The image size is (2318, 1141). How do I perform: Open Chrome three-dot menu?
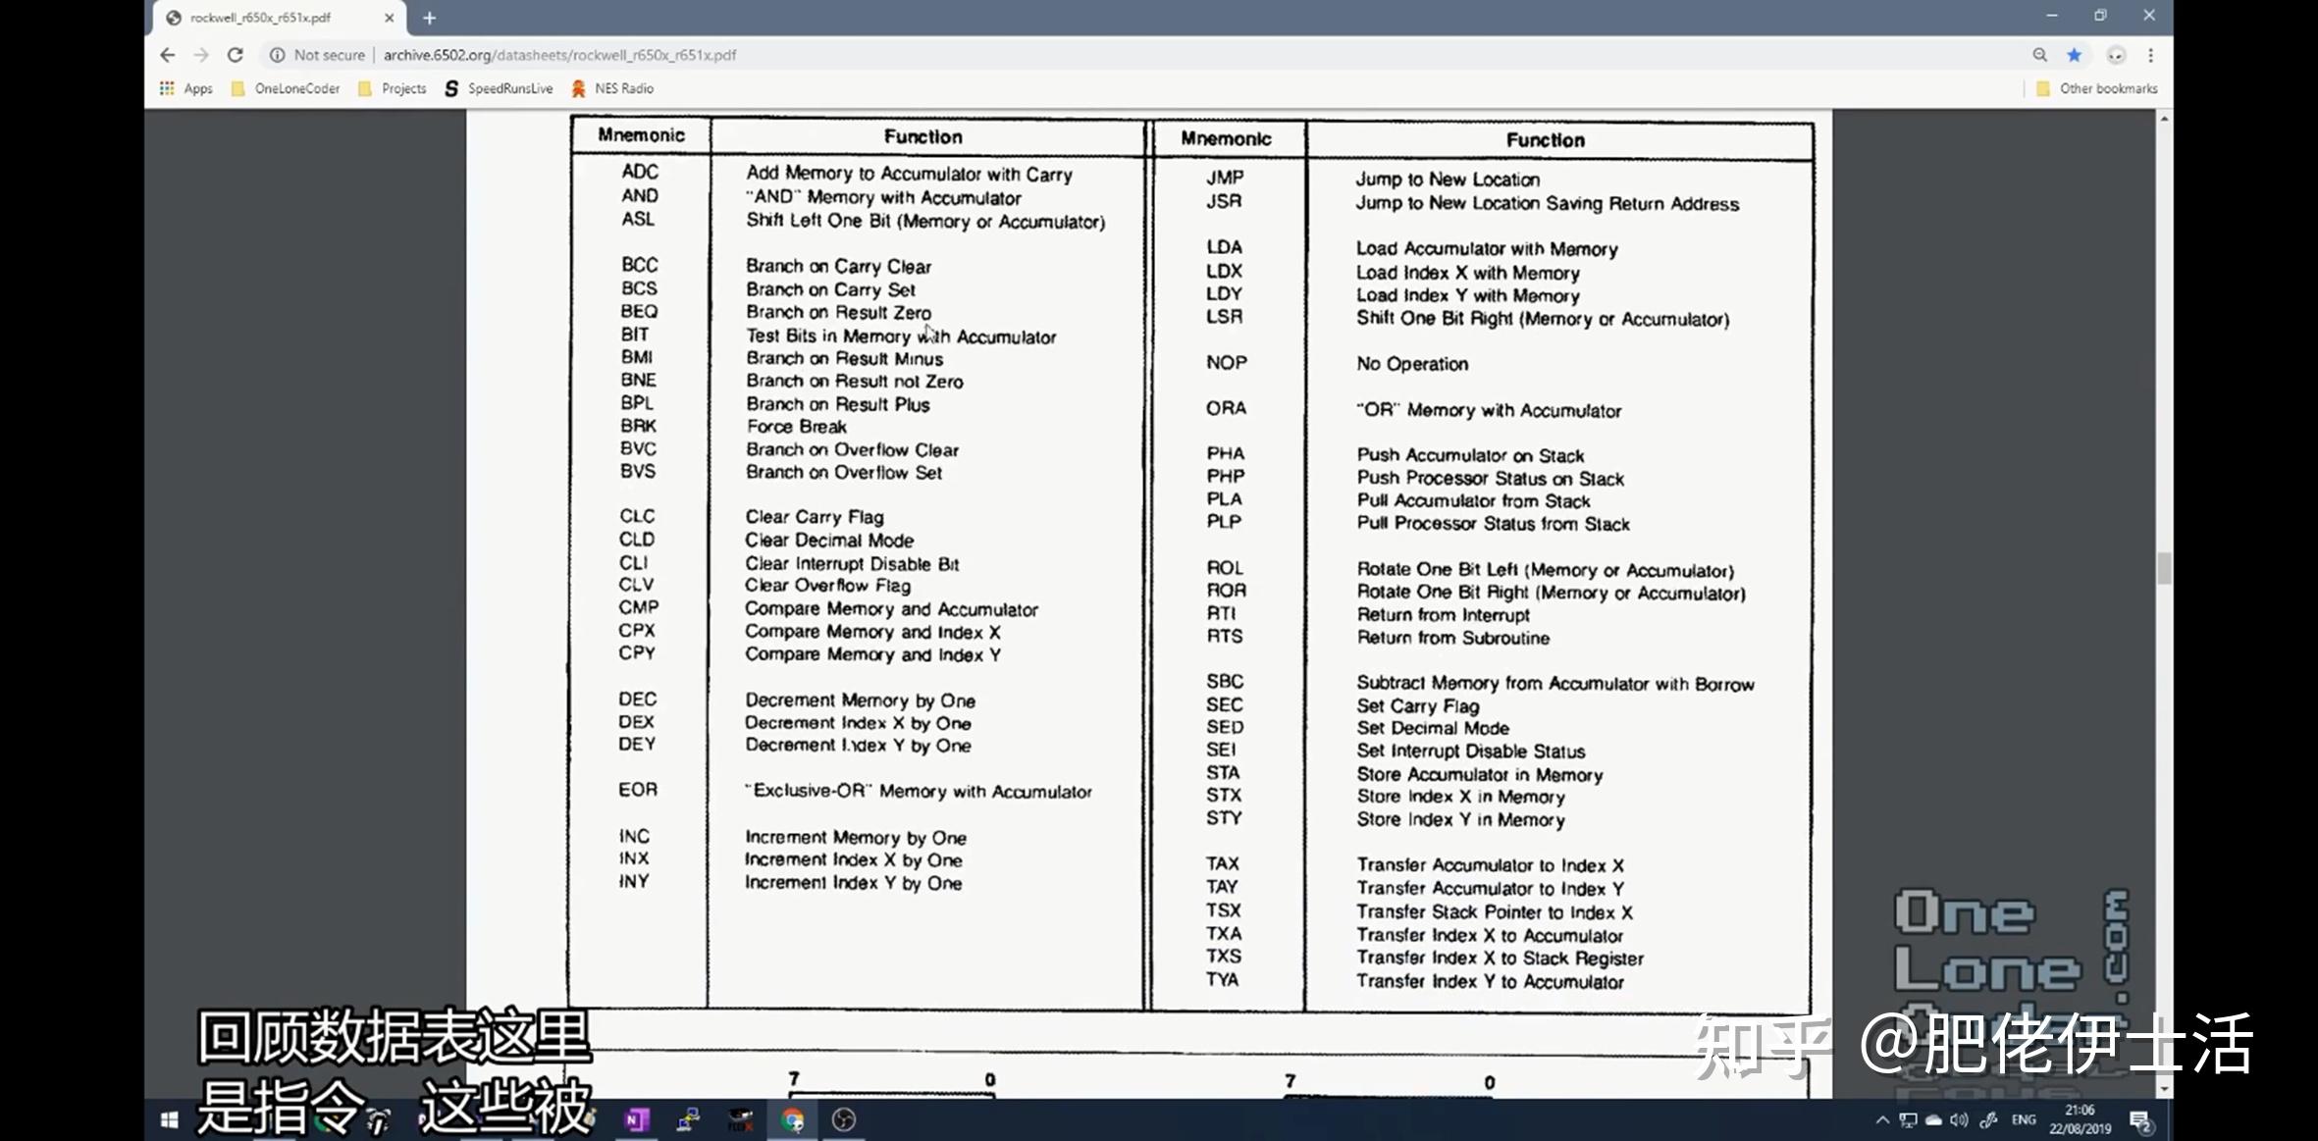tap(2150, 55)
